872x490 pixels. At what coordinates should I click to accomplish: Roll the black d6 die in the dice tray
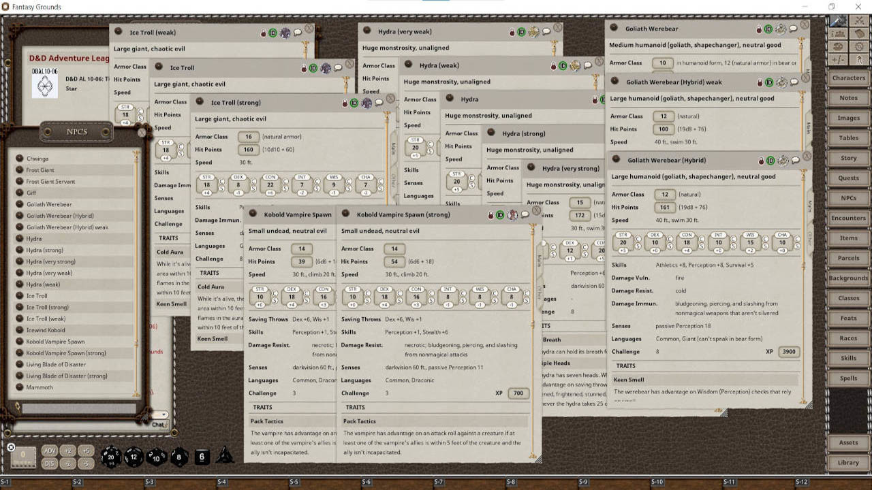[201, 456]
